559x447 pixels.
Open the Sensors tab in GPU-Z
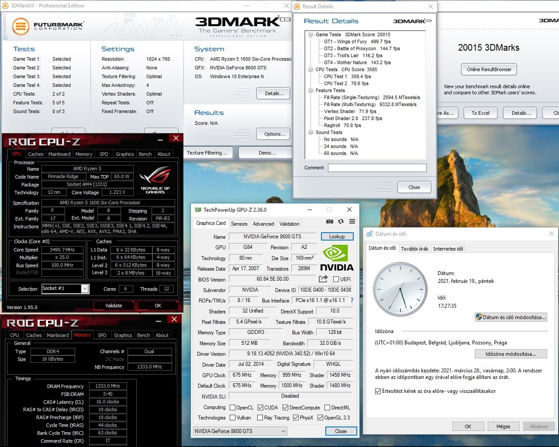coord(239,223)
